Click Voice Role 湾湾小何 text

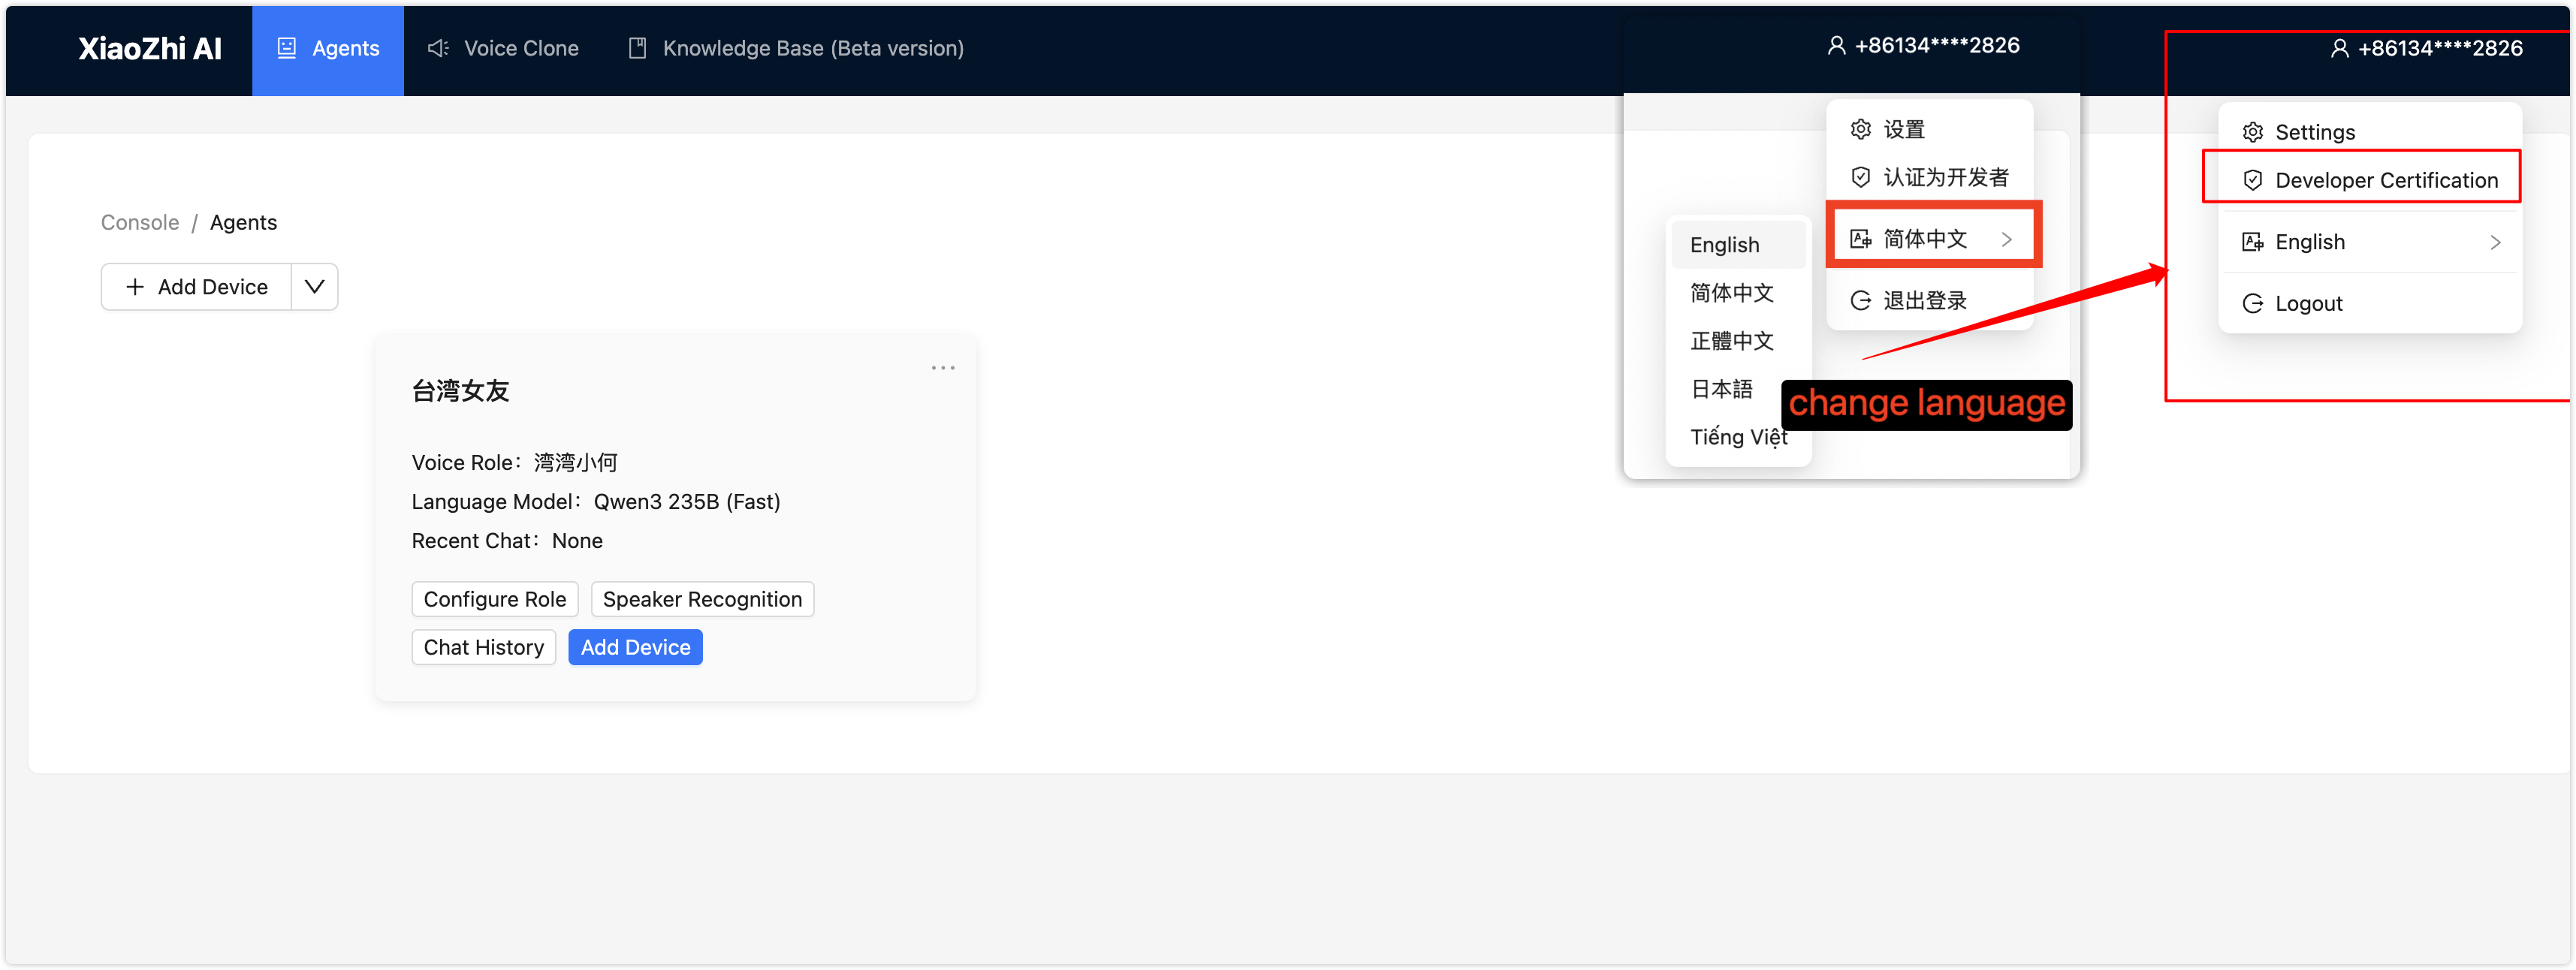point(515,462)
